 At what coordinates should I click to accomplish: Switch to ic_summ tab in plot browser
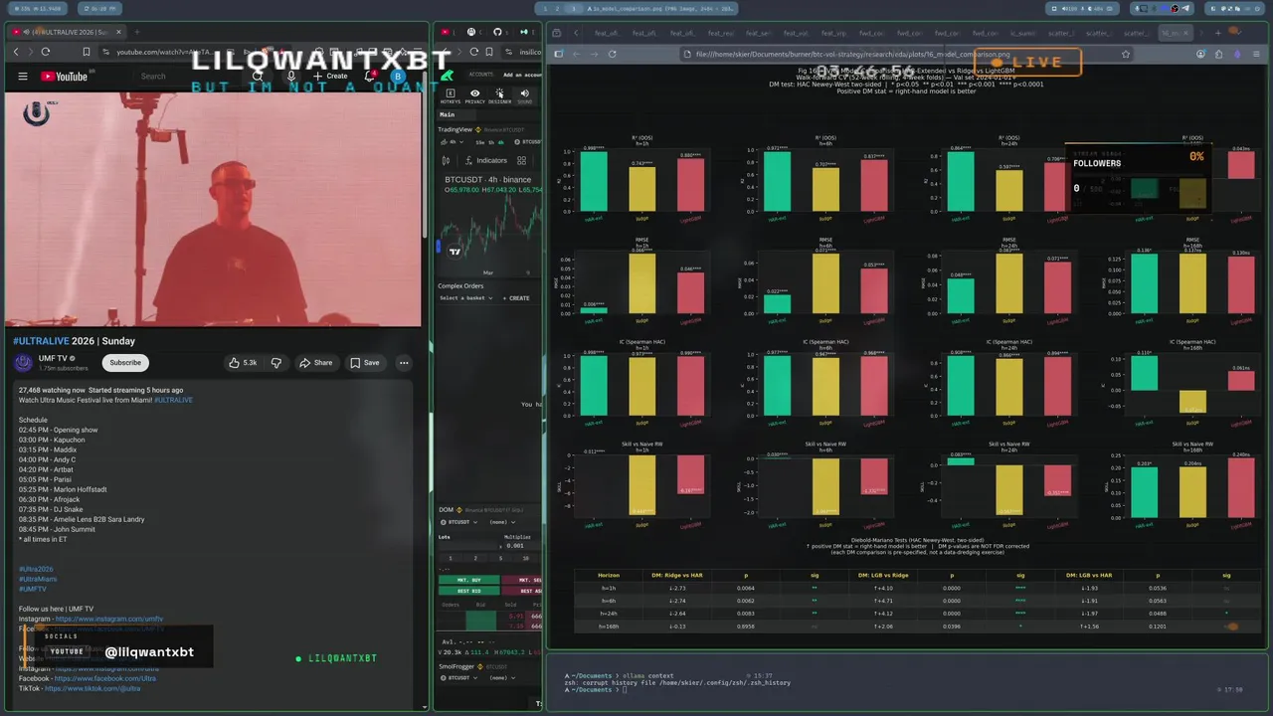tap(1023, 33)
